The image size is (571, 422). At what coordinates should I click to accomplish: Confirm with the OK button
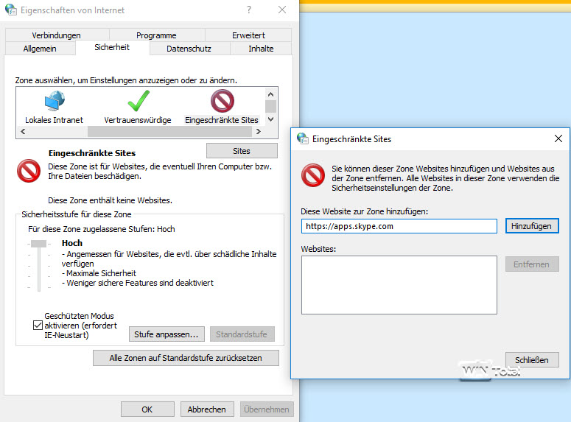coord(147,409)
